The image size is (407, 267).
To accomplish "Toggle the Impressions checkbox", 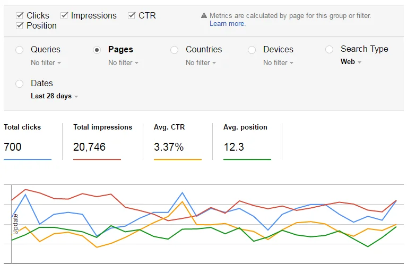I will (64, 15).
